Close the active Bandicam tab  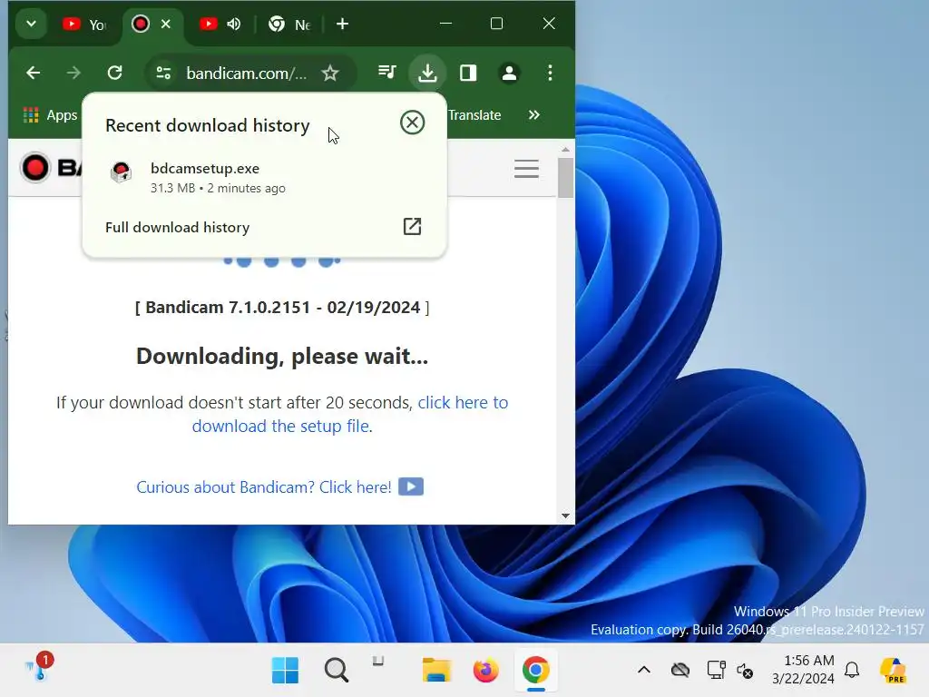click(166, 24)
